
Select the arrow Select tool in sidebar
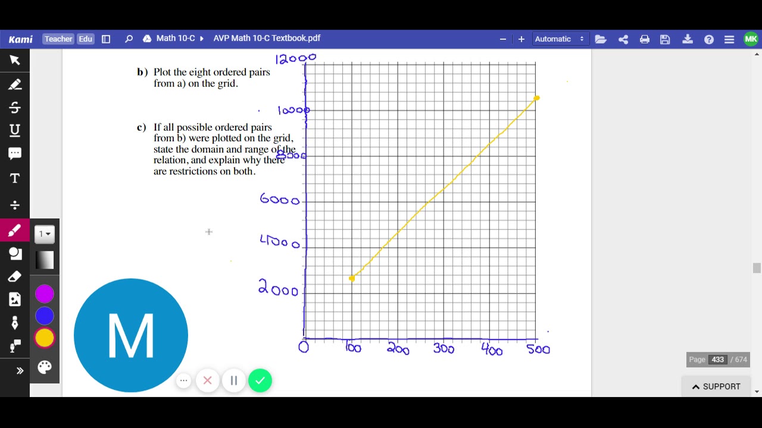15,60
